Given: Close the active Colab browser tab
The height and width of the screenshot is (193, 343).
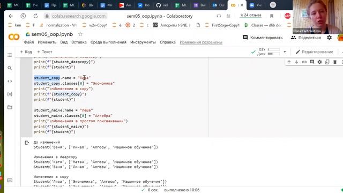Looking at the screenshot, I should pos(242,5).
